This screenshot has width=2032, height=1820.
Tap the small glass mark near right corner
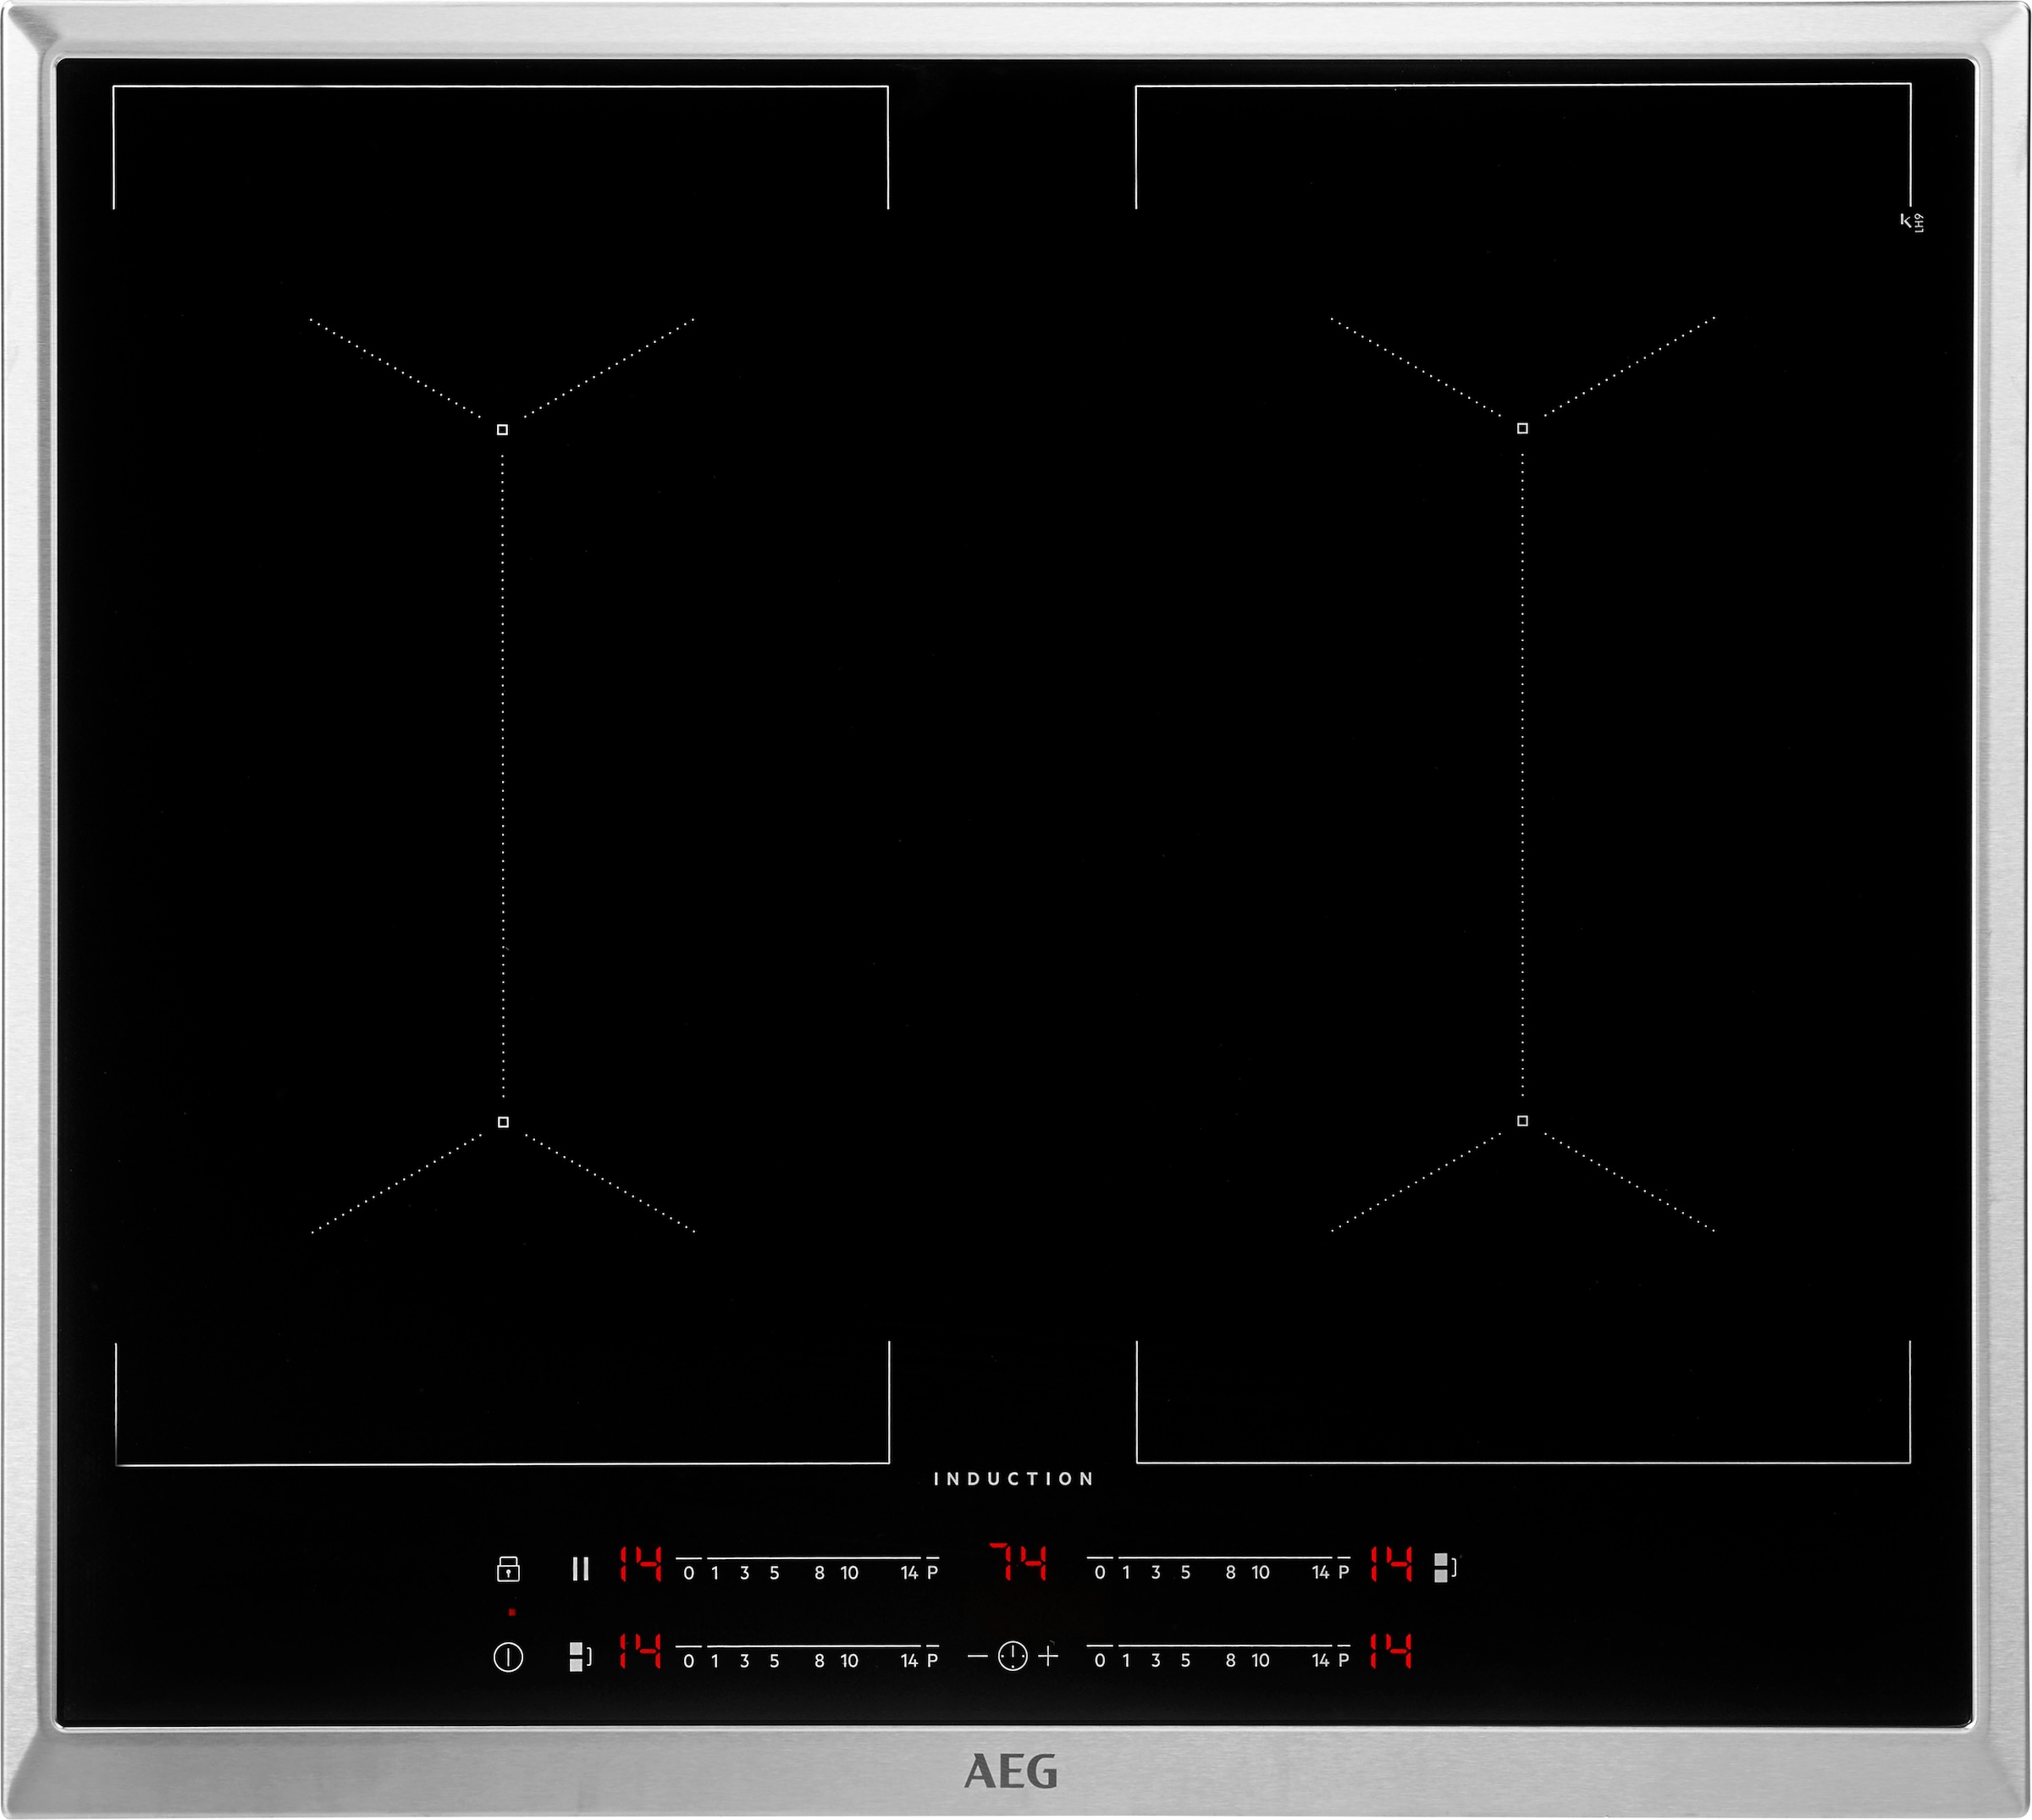pyautogui.click(x=1911, y=222)
